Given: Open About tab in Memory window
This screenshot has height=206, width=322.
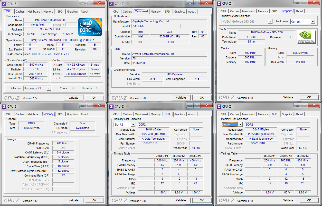Looking at the screenshot, I should click(84, 114).
